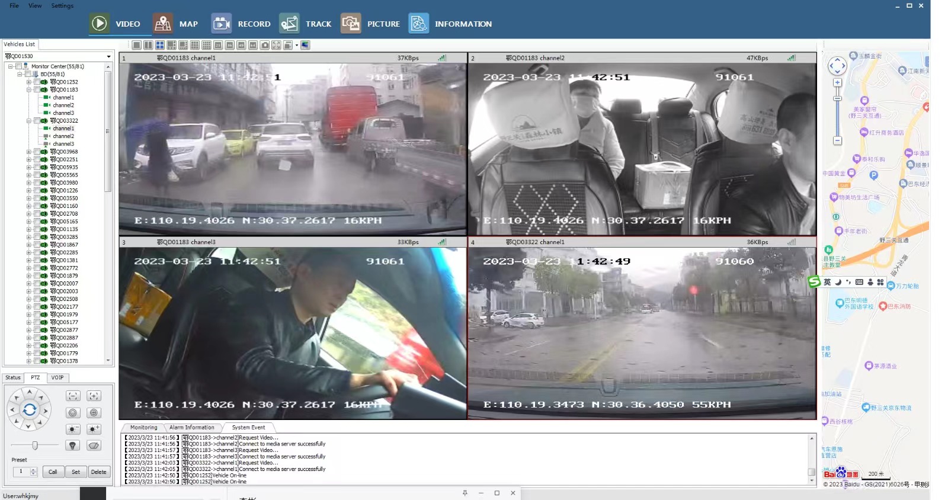Click the preset number stepper field
The image size is (948, 500).
pyautogui.click(x=25, y=472)
